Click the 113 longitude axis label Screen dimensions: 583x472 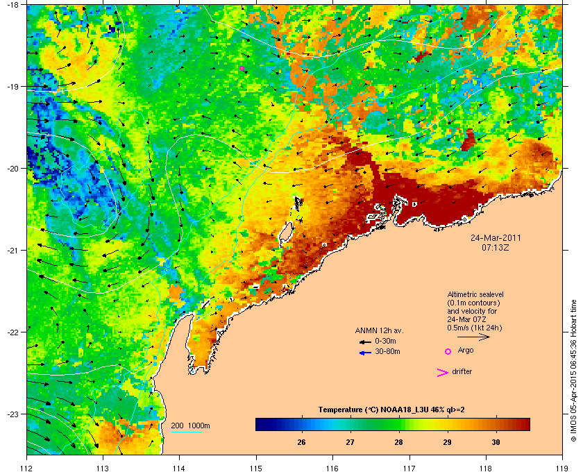(103, 468)
